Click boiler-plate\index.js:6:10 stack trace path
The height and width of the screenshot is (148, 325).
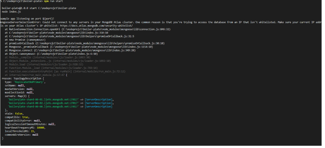[66, 54]
